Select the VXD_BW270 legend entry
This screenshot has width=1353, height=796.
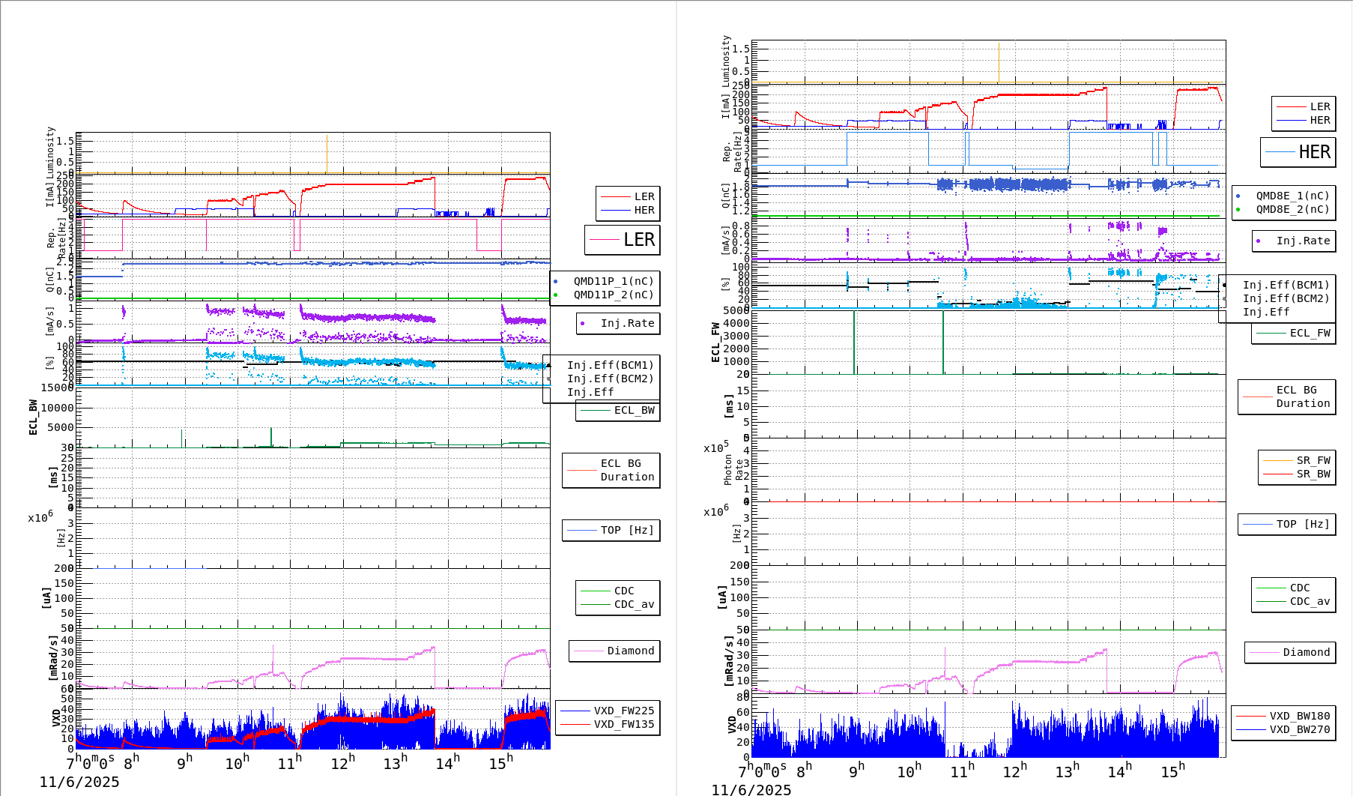(1299, 729)
